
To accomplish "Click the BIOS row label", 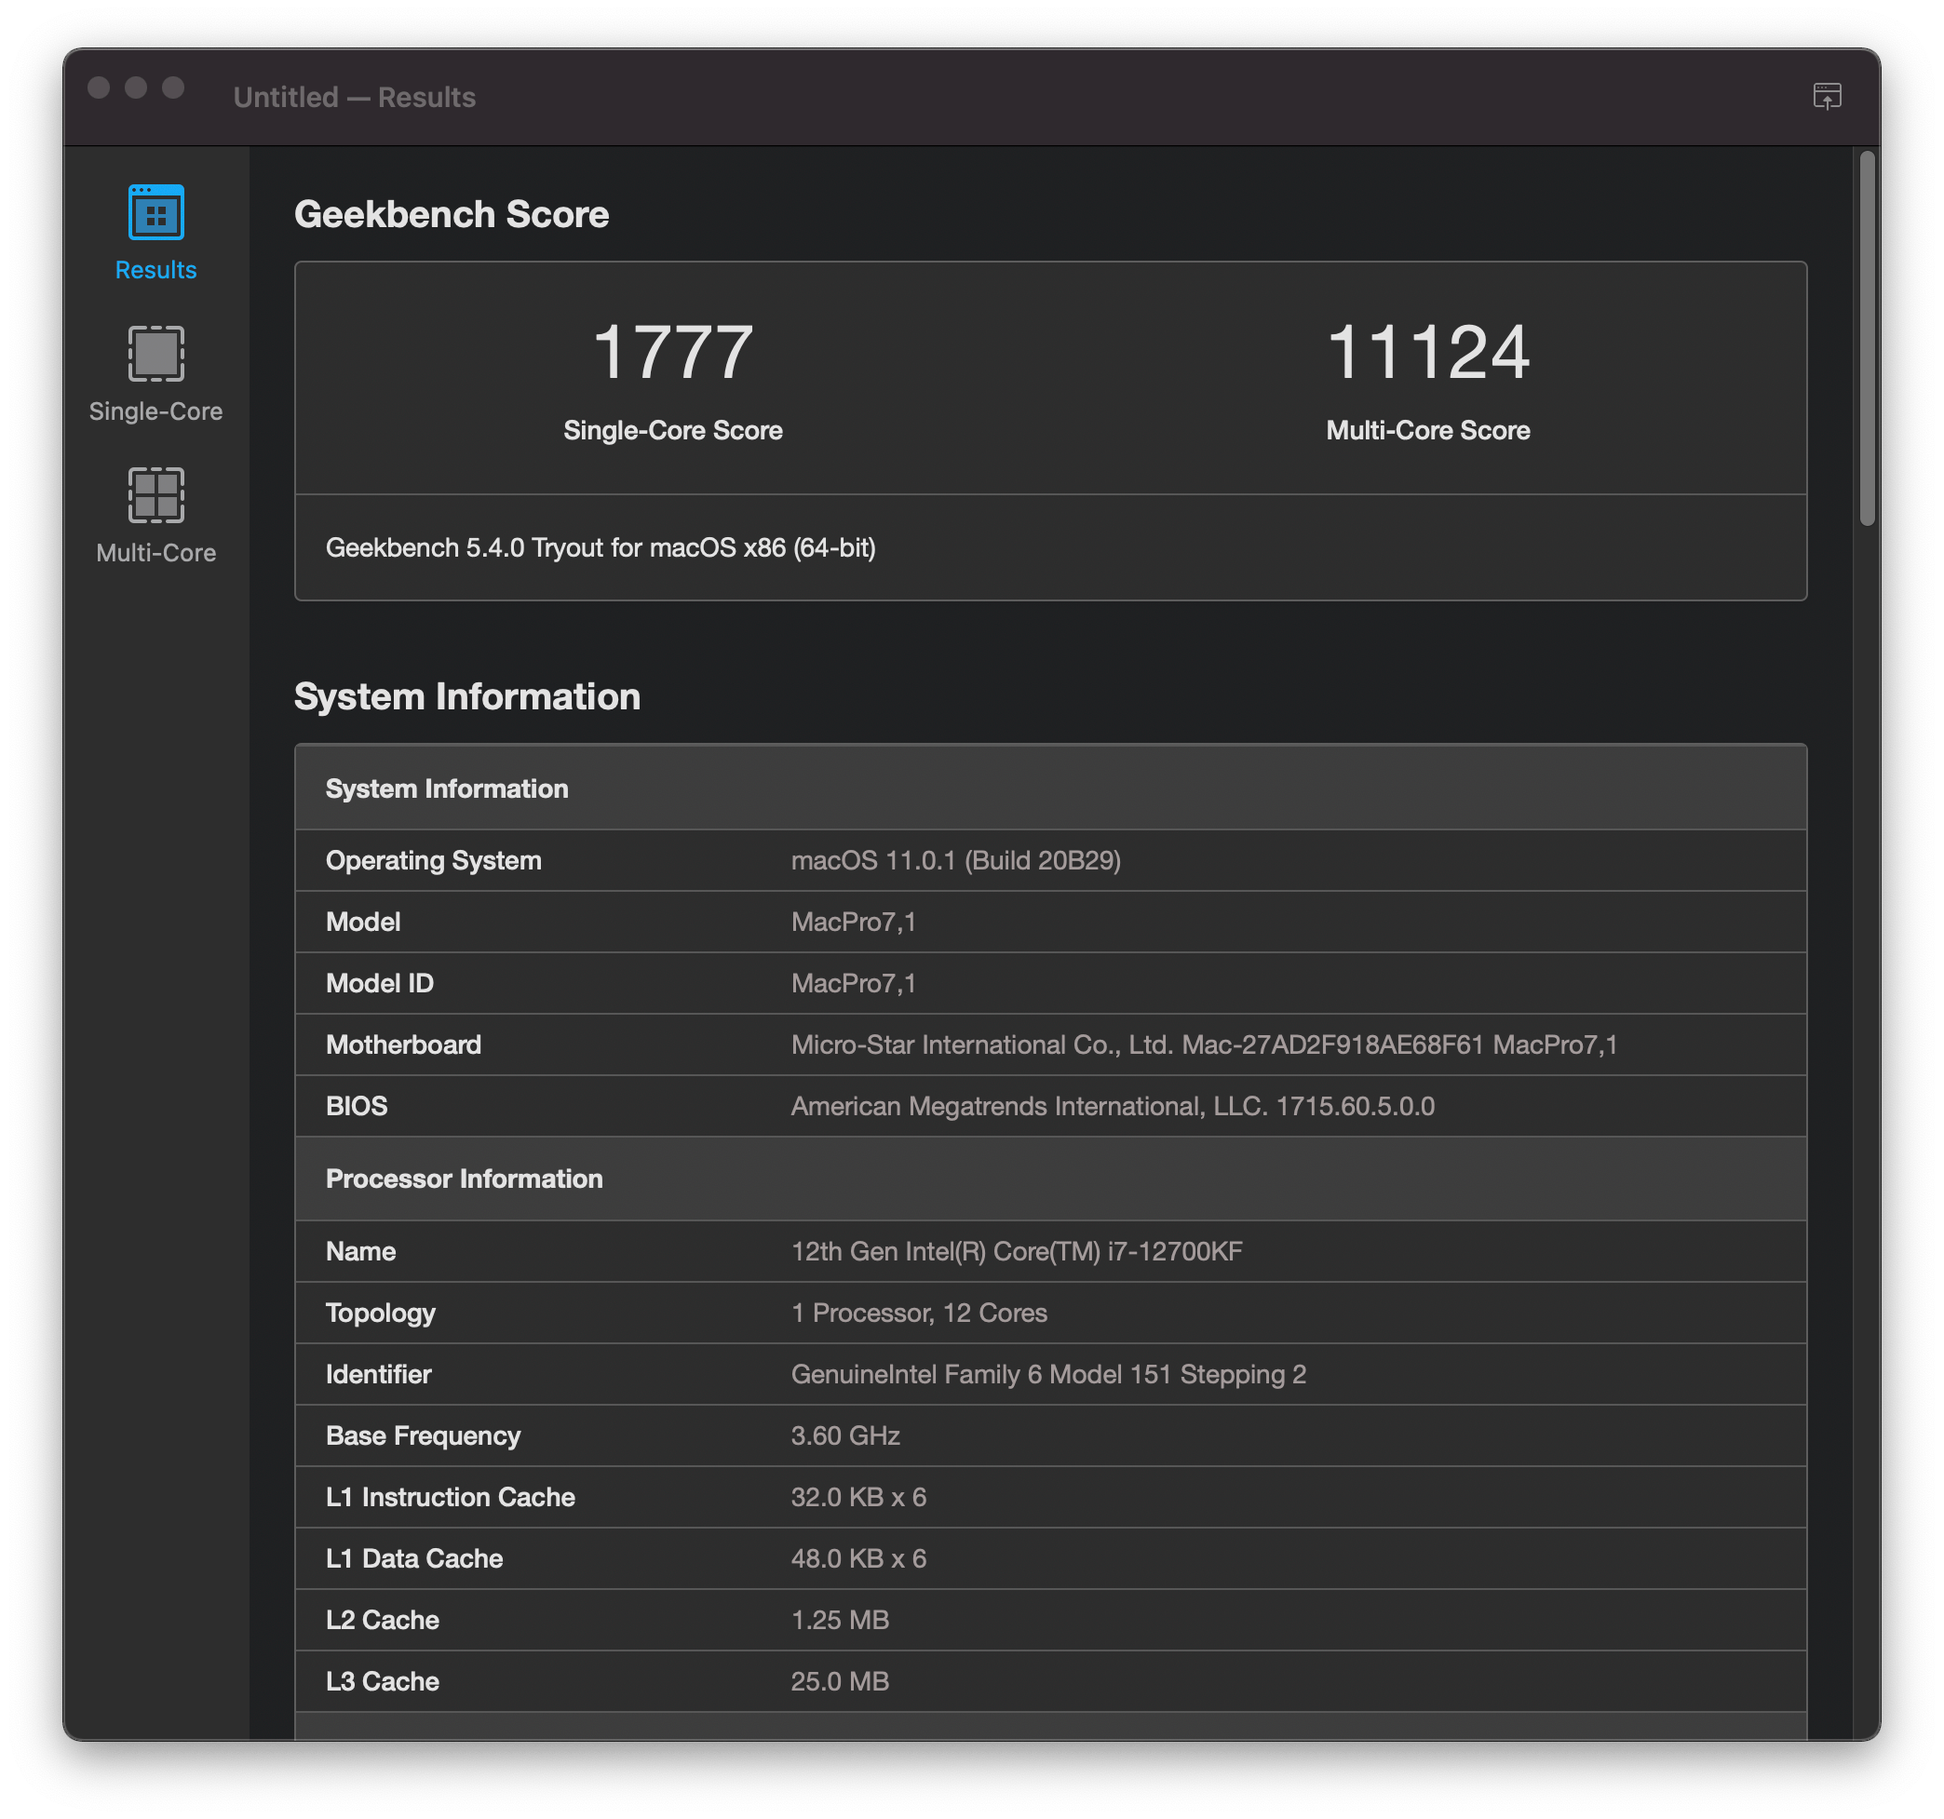I will 356,1106.
